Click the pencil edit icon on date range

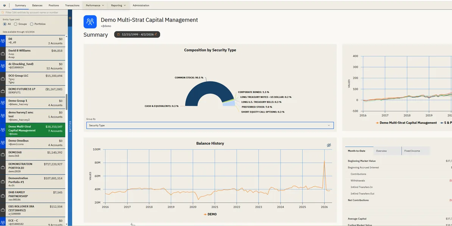click(156, 34)
